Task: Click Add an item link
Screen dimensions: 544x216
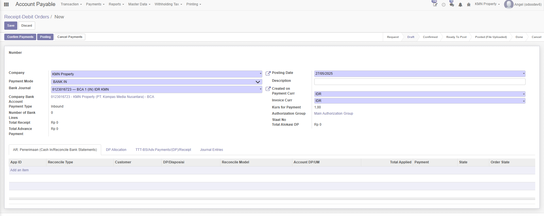Action: coord(20,170)
